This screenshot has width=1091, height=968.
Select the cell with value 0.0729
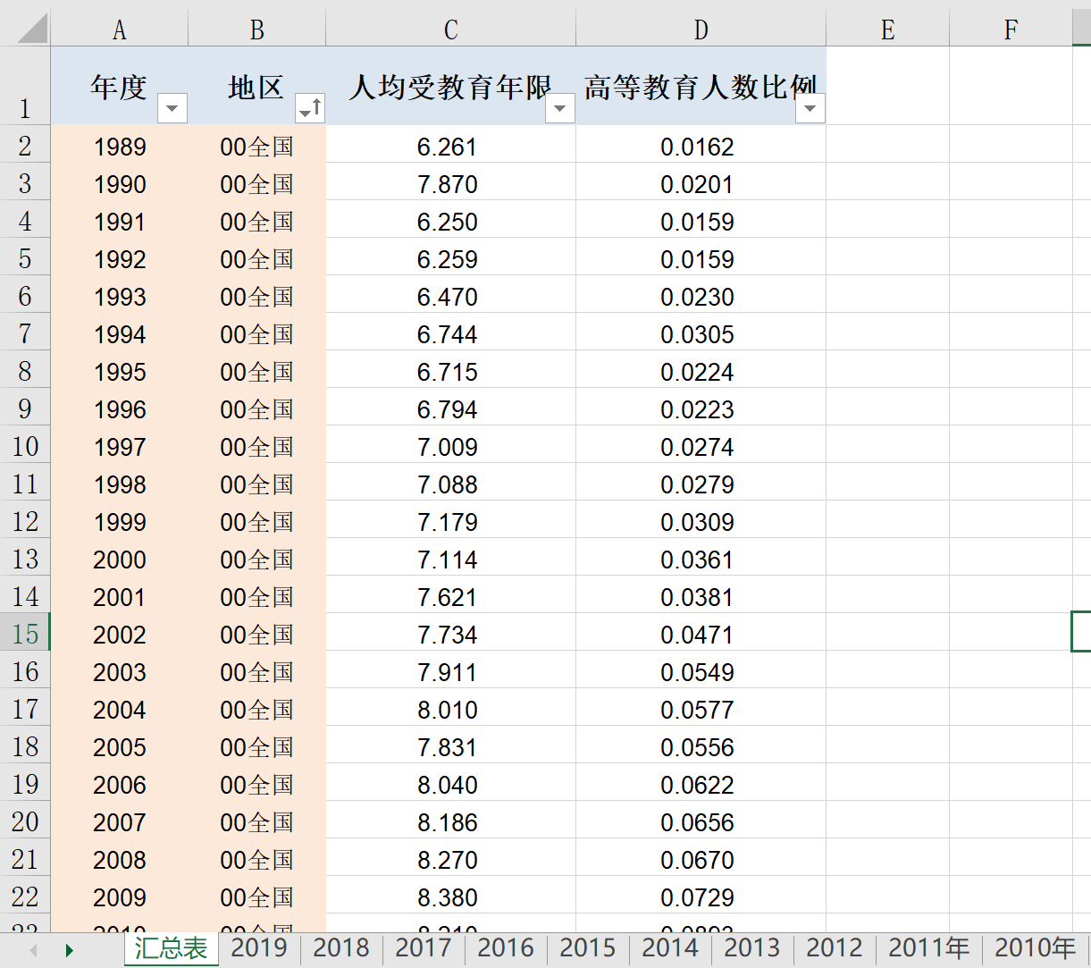(701, 896)
